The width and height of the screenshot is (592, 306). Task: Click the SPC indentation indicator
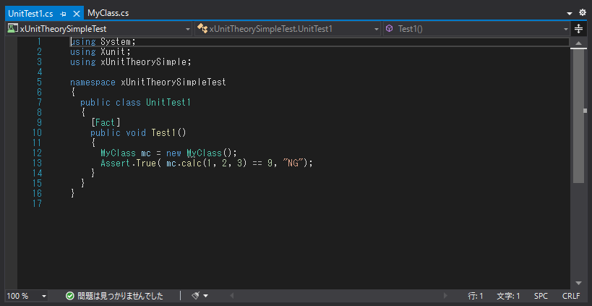tap(541, 296)
